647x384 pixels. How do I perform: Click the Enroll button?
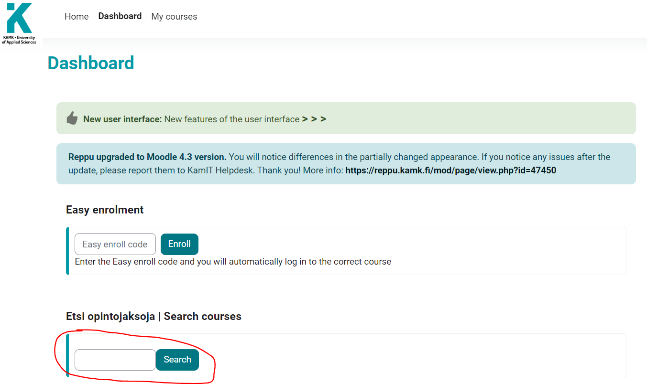point(179,244)
